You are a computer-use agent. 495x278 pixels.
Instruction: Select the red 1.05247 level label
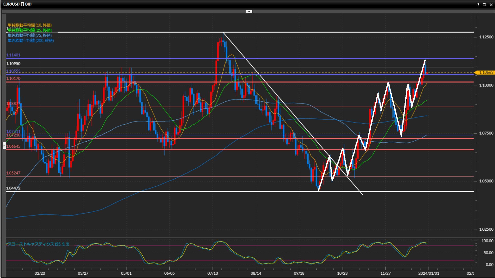[x=13, y=173]
